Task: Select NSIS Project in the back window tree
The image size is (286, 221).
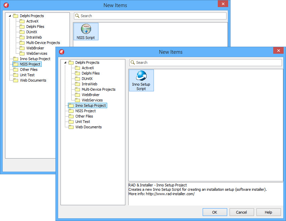Action: click(x=30, y=64)
